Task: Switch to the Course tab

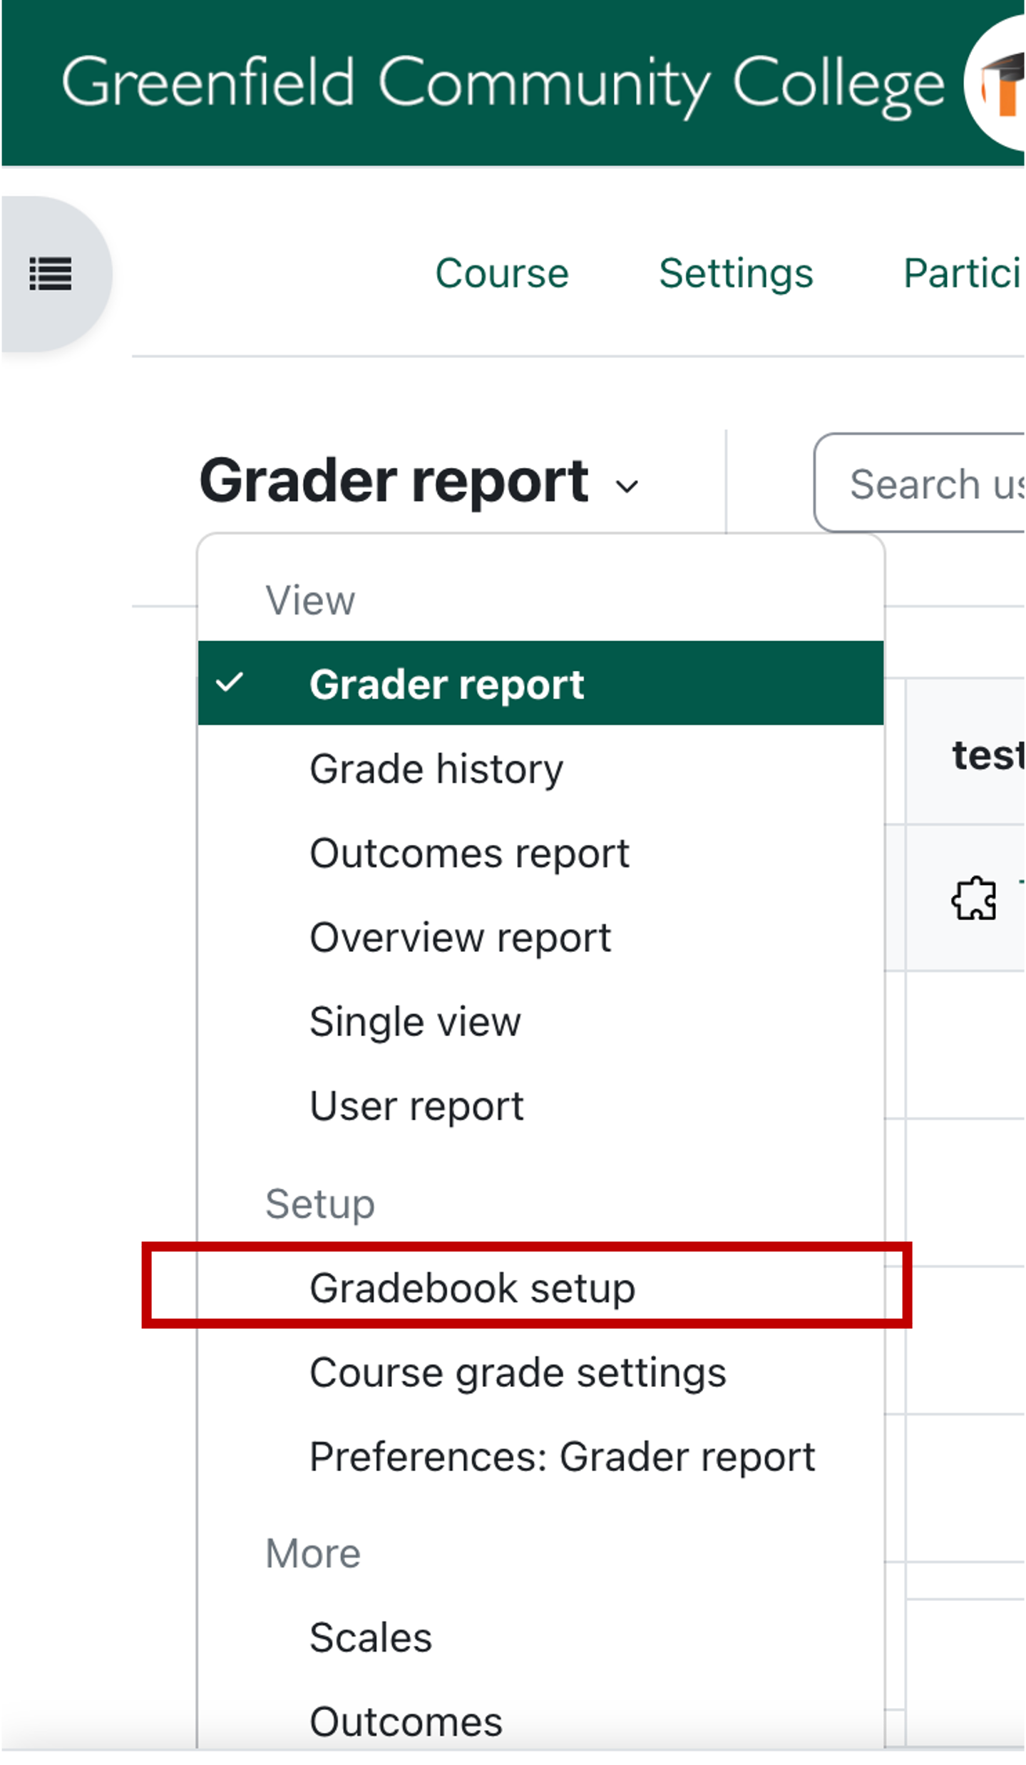Action: (x=501, y=273)
